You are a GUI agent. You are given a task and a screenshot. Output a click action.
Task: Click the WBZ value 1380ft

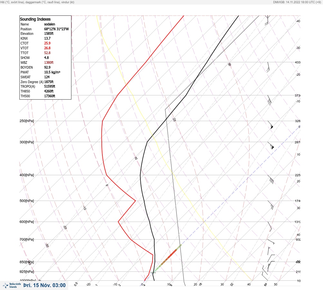[49, 63]
